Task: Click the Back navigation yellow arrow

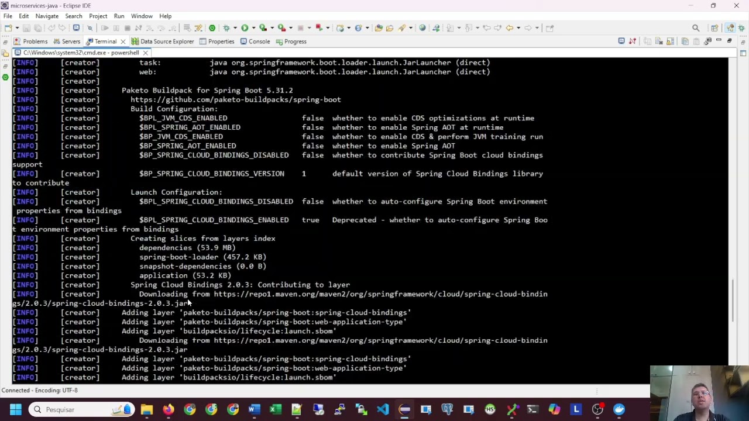Action: coord(509,27)
